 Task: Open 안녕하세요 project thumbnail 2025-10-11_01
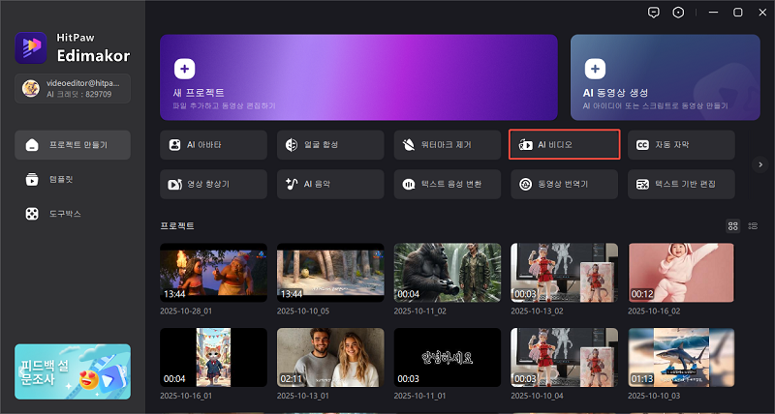tap(448, 357)
